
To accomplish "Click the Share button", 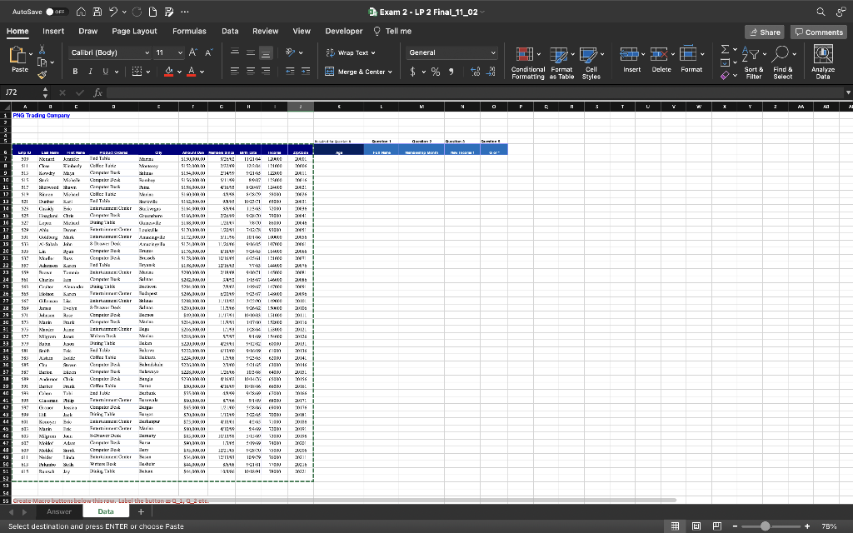I will (x=764, y=31).
